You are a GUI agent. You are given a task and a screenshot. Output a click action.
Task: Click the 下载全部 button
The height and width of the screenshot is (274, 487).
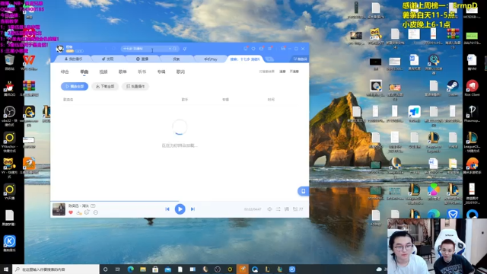pos(105,86)
